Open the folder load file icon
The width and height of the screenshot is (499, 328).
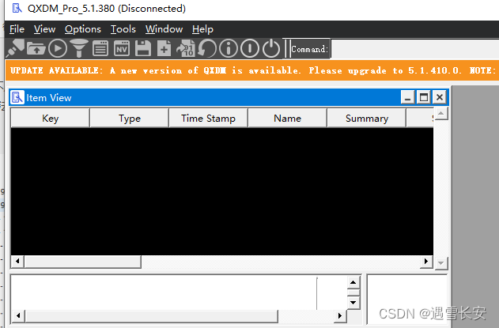(x=36, y=49)
